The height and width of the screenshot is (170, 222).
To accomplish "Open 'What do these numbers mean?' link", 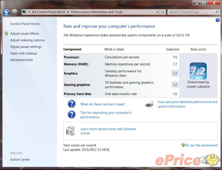I will (x=103, y=104).
